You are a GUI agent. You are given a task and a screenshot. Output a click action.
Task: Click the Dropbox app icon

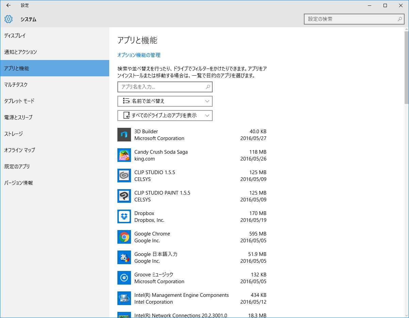pyautogui.click(x=124, y=216)
